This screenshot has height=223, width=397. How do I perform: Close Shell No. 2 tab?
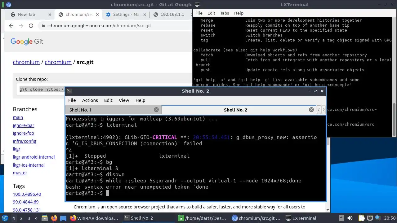311,110
